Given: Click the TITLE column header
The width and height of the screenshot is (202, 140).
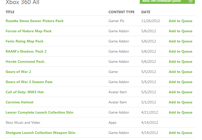Looking at the screenshot, I should point(10,12).
